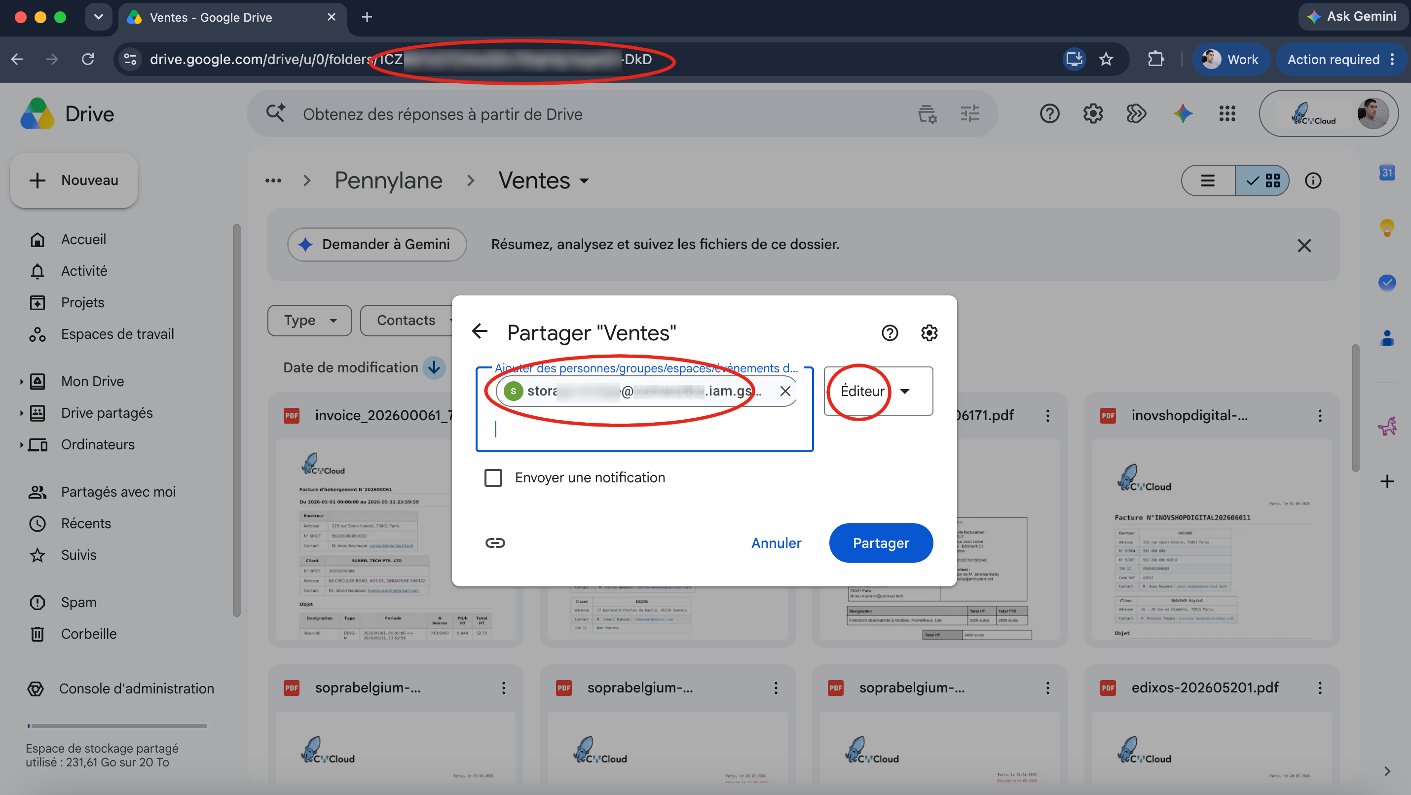The width and height of the screenshot is (1411, 795).
Task: Click the Nouveau button
Action: pos(74,180)
